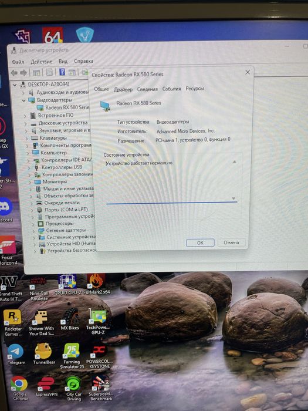
Task: Click the Отмена button
Action: (x=231, y=242)
